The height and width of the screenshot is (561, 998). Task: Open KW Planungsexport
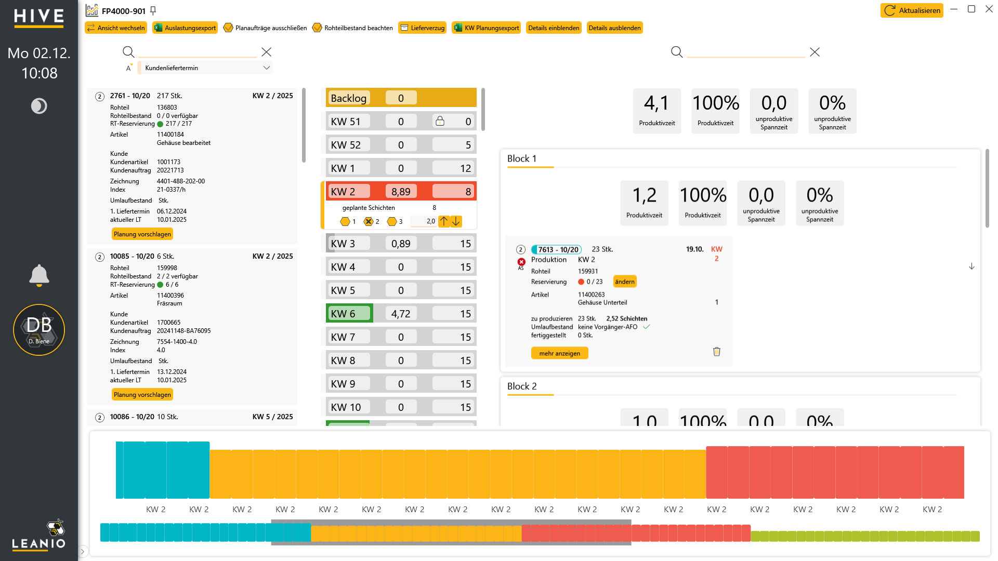tap(487, 28)
